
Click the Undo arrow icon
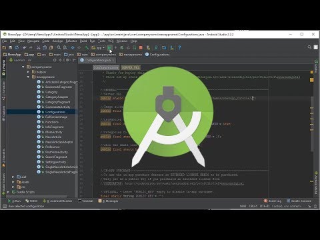click(25, 47)
